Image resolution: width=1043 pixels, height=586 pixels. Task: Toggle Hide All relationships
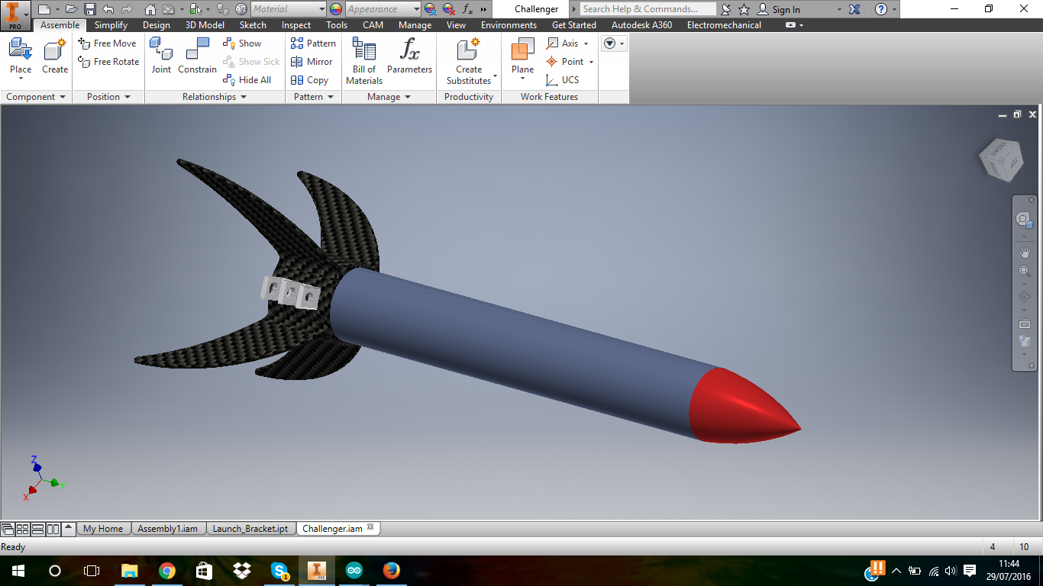tap(247, 80)
